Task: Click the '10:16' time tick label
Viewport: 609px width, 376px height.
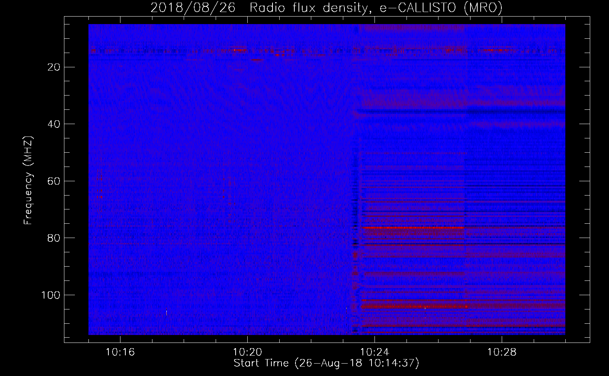Action: pos(120,352)
